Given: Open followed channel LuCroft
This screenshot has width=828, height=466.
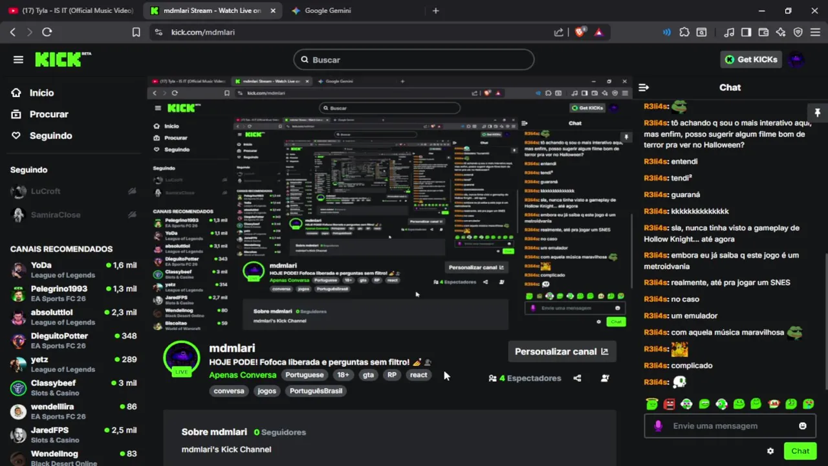Looking at the screenshot, I should tap(74, 192).
